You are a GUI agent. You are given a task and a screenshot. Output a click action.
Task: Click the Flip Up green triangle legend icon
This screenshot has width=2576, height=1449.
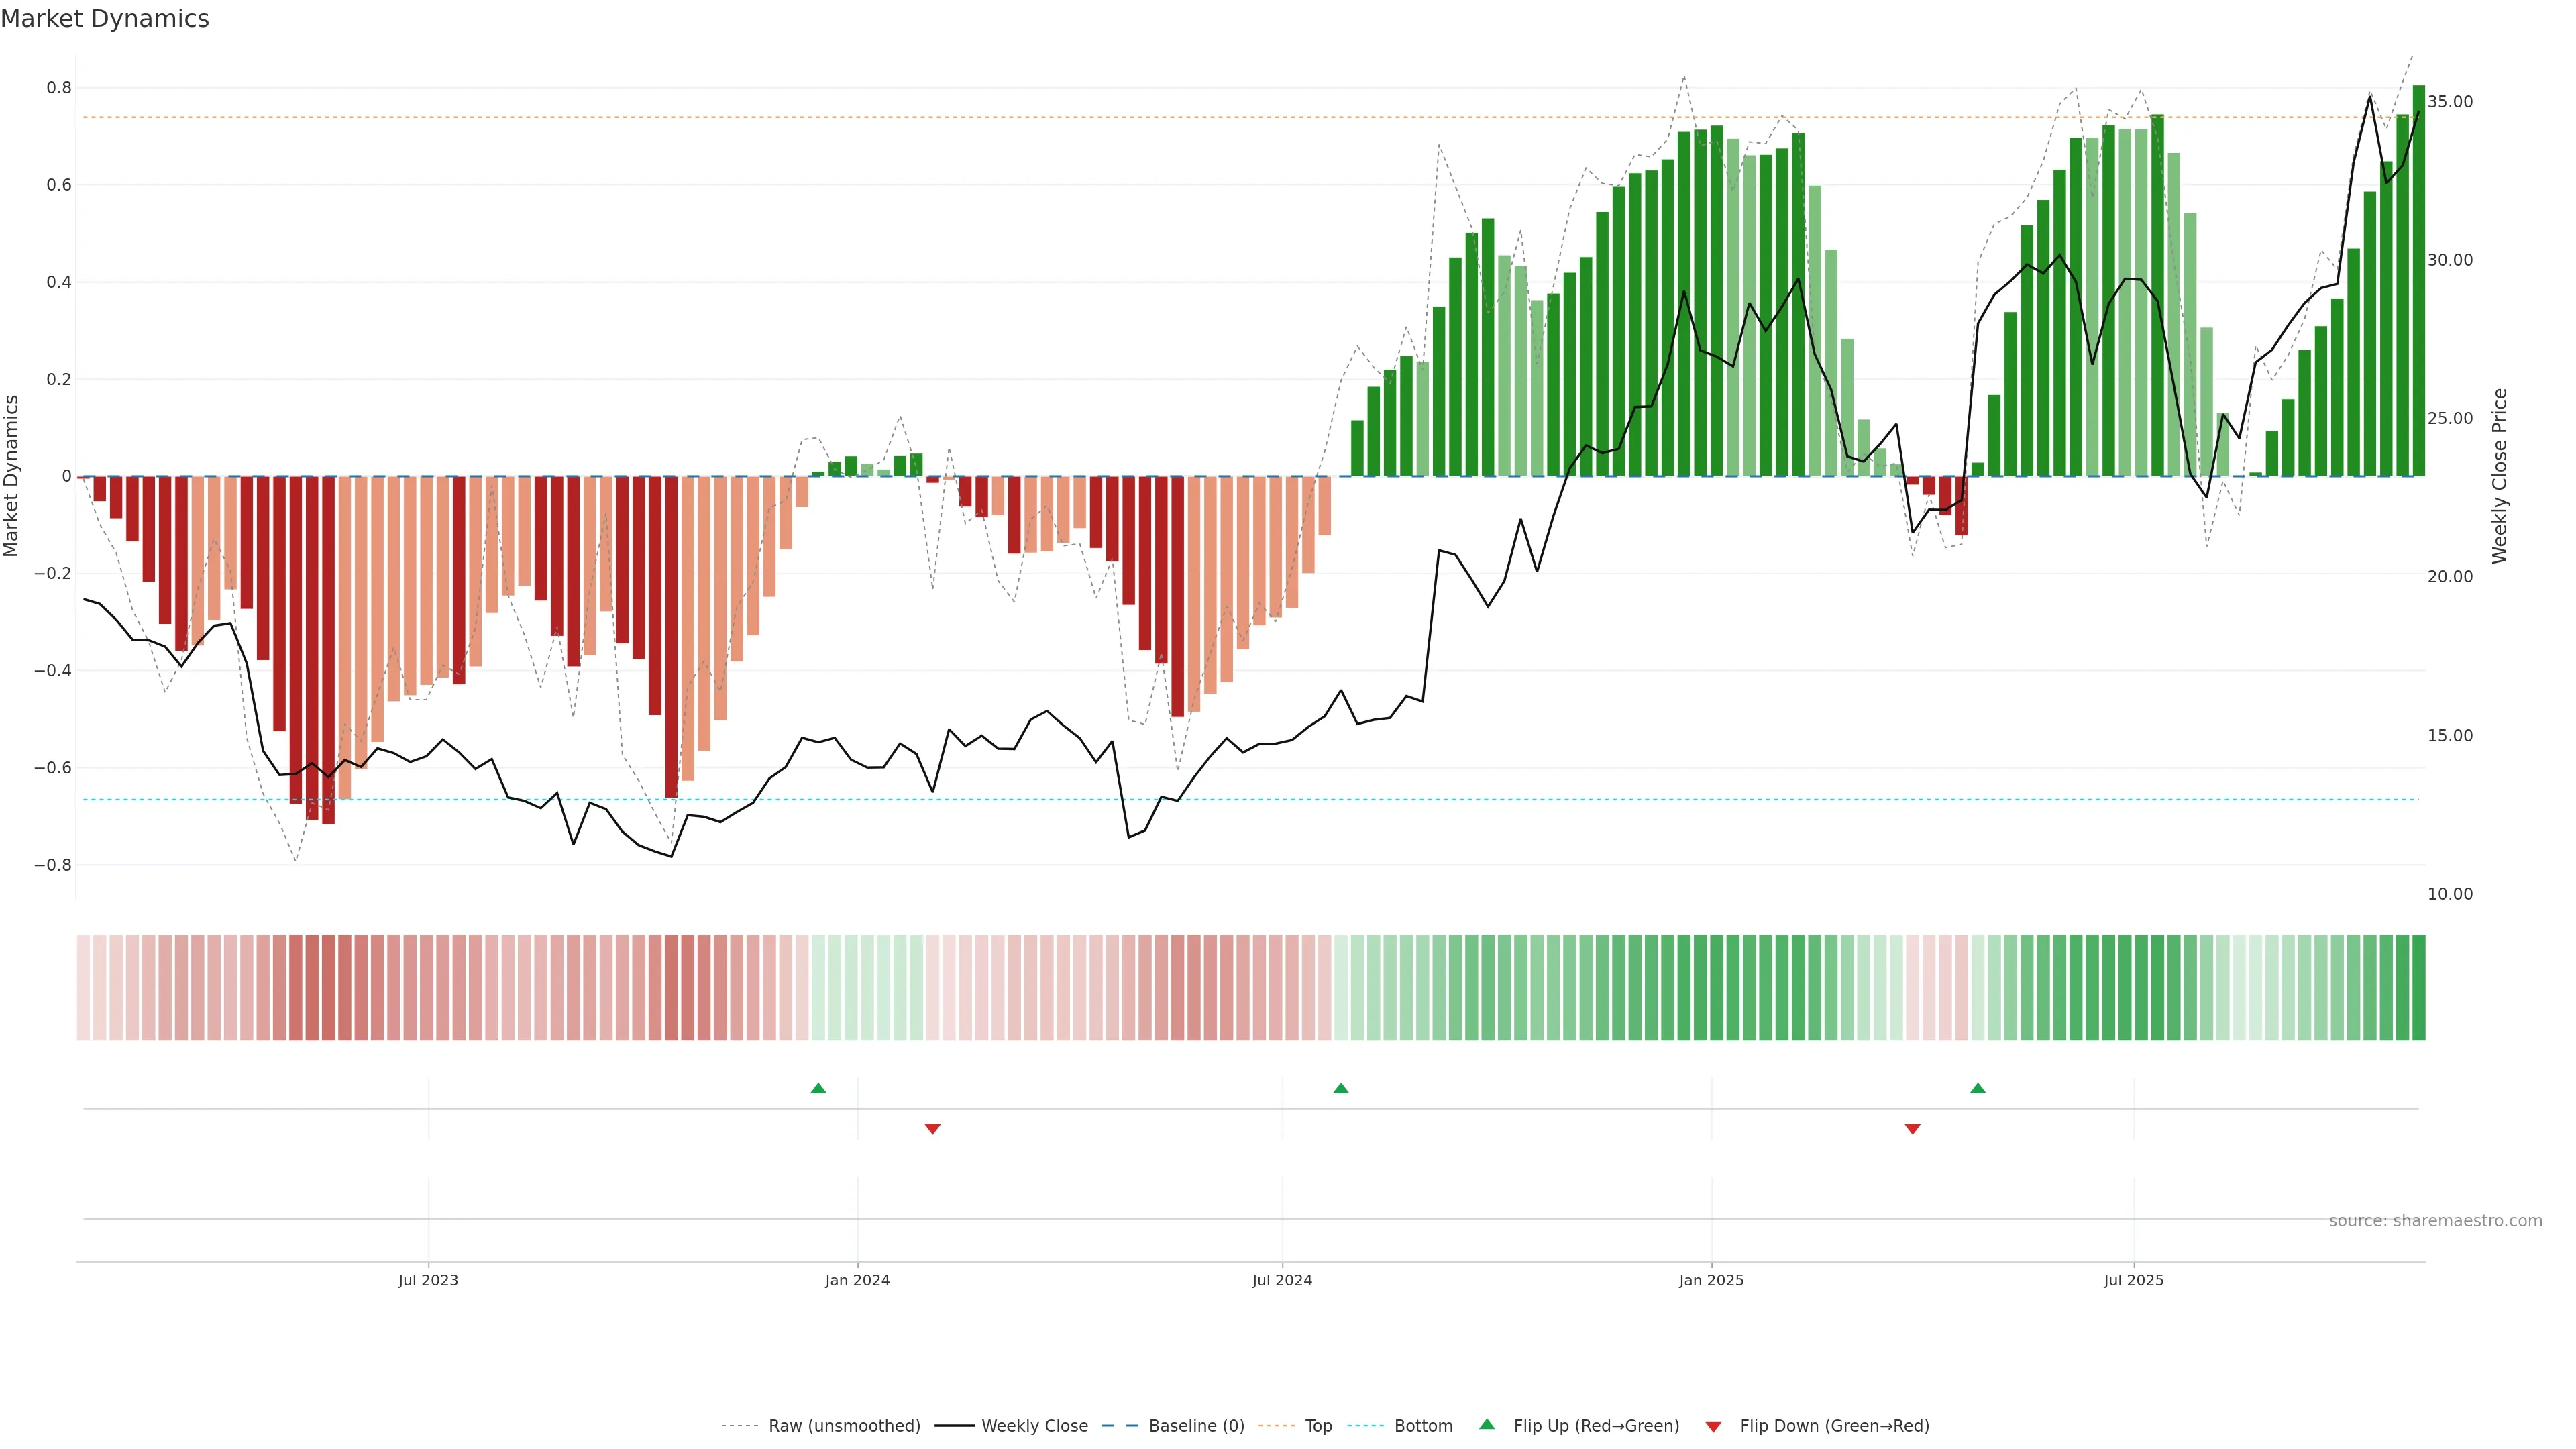tap(1487, 1424)
